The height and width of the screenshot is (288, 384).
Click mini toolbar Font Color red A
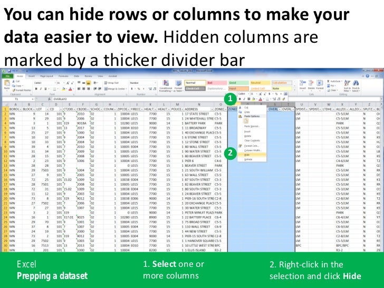(x=260, y=99)
